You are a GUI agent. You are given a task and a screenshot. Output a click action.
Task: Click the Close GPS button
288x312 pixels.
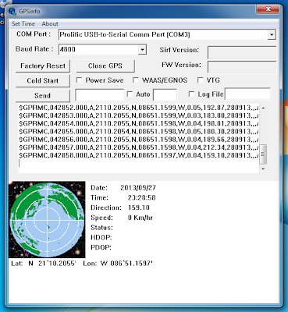[x=105, y=66]
